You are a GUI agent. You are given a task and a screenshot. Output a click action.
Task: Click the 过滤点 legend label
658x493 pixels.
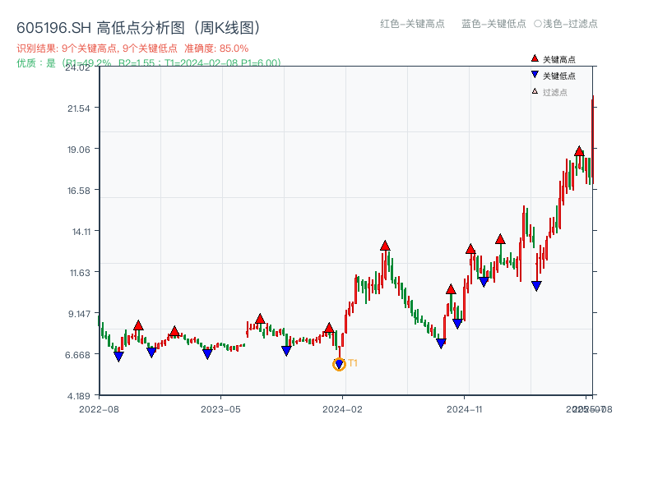(x=554, y=92)
